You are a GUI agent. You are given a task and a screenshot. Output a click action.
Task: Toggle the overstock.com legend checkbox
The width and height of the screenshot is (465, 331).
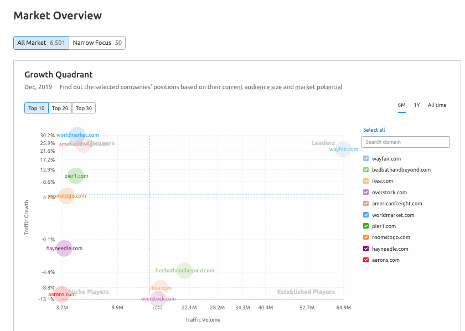[366, 193]
